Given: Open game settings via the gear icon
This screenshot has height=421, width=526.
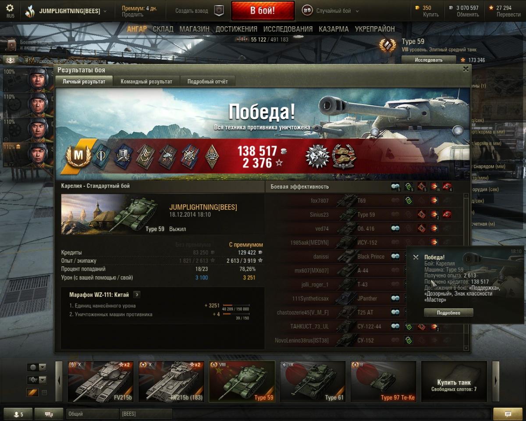Looking at the screenshot, I should [x=10, y=8].
